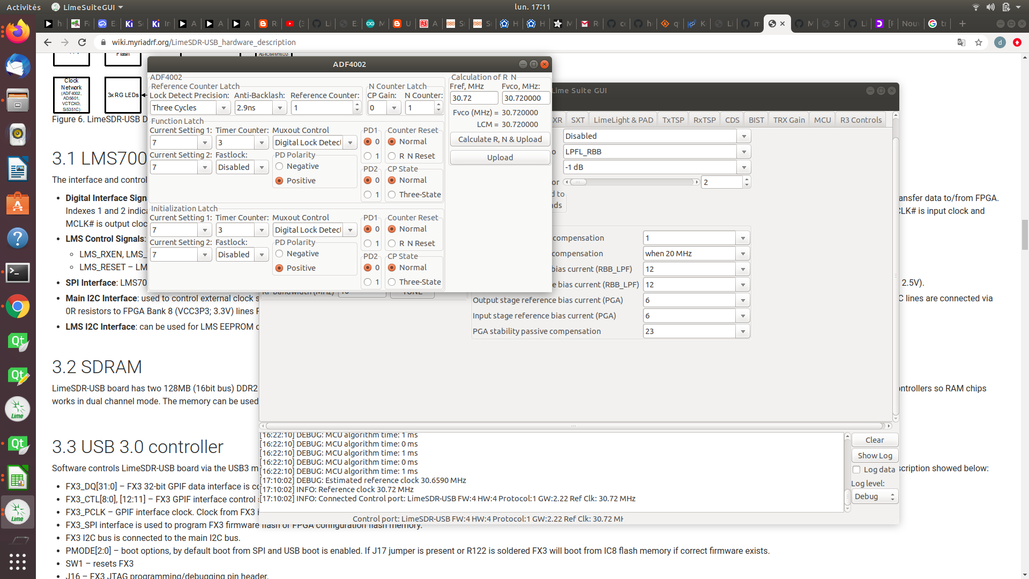The height and width of the screenshot is (579, 1029).
Task: Click Calculate R, N & Upload button
Action: click(x=499, y=139)
